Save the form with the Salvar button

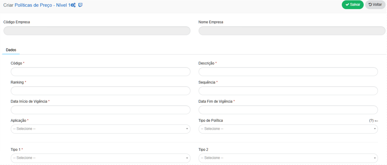coord(353,5)
